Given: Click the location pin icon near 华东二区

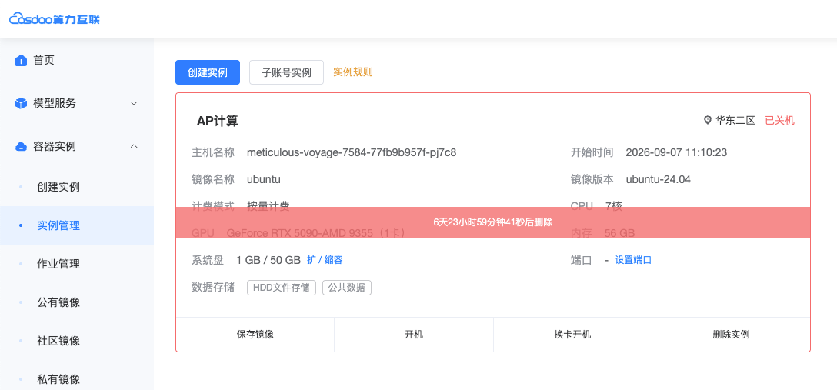Looking at the screenshot, I should click(708, 121).
